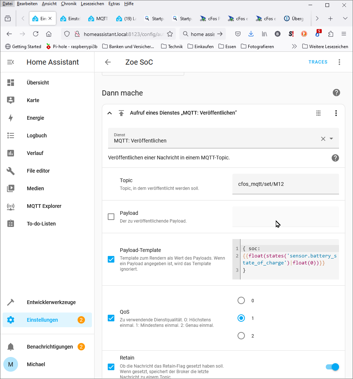Uncheck the Payload-Template checkbox
353x379 pixels.
click(111, 259)
